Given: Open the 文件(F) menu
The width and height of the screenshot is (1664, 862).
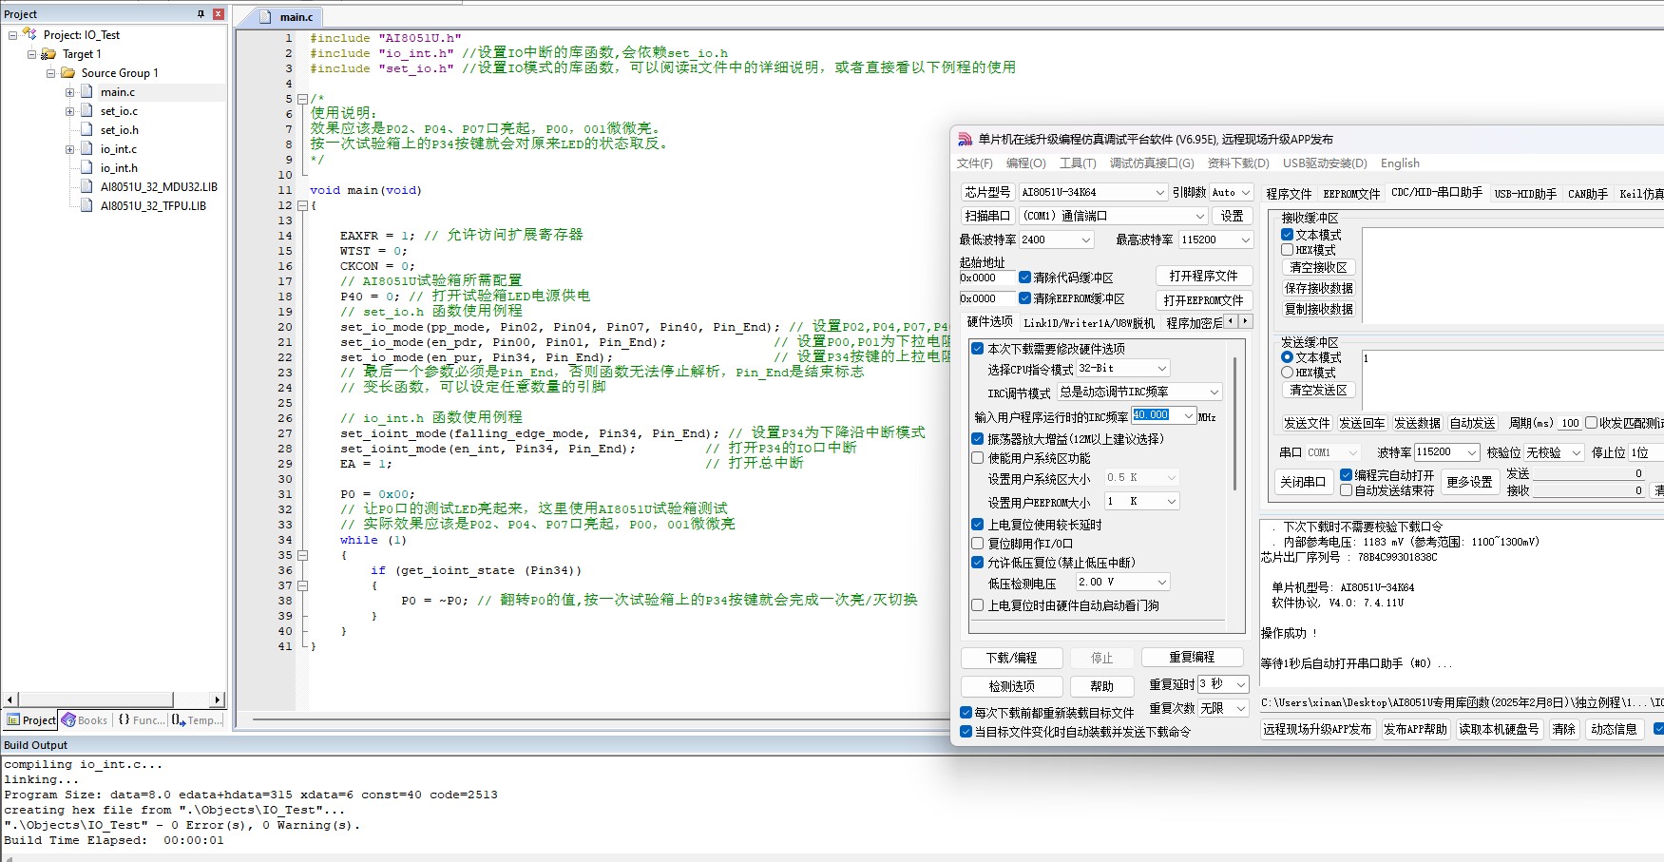Looking at the screenshot, I should [974, 163].
